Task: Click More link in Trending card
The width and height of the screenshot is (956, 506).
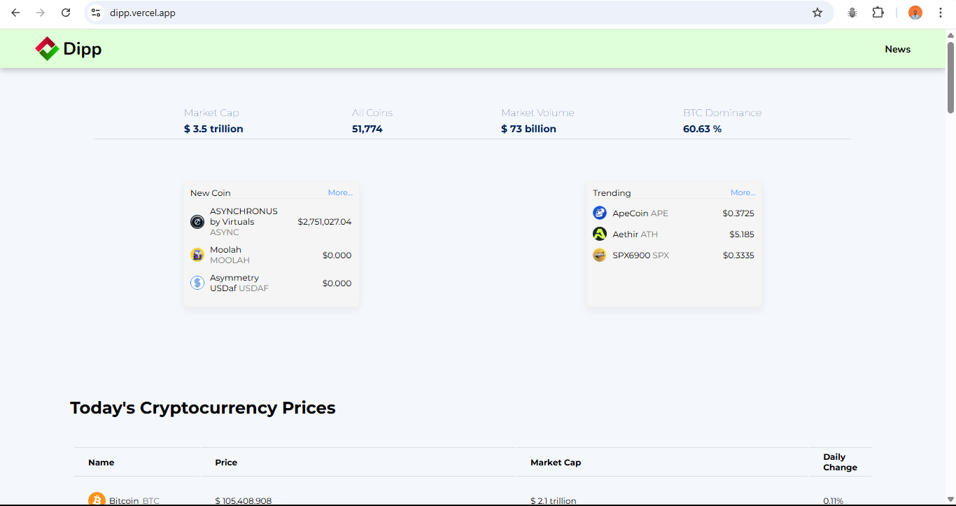Action: click(743, 192)
